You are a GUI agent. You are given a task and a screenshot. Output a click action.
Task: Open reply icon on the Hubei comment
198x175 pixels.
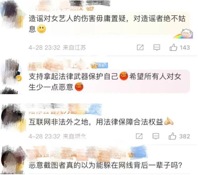tap(156, 136)
